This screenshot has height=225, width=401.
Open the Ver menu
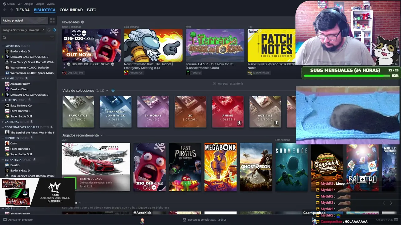(19, 4)
